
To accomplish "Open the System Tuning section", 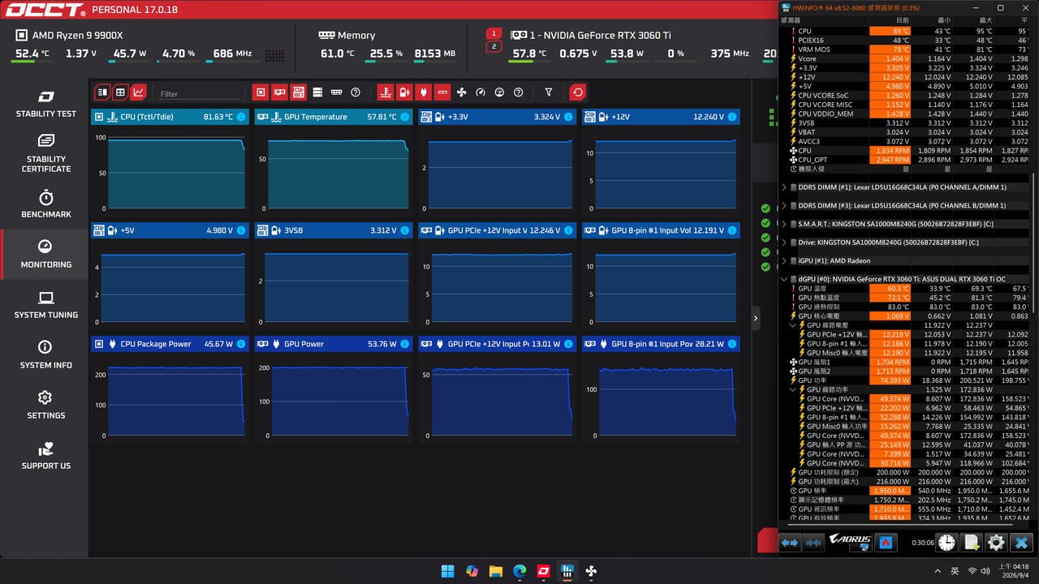I will [x=45, y=305].
